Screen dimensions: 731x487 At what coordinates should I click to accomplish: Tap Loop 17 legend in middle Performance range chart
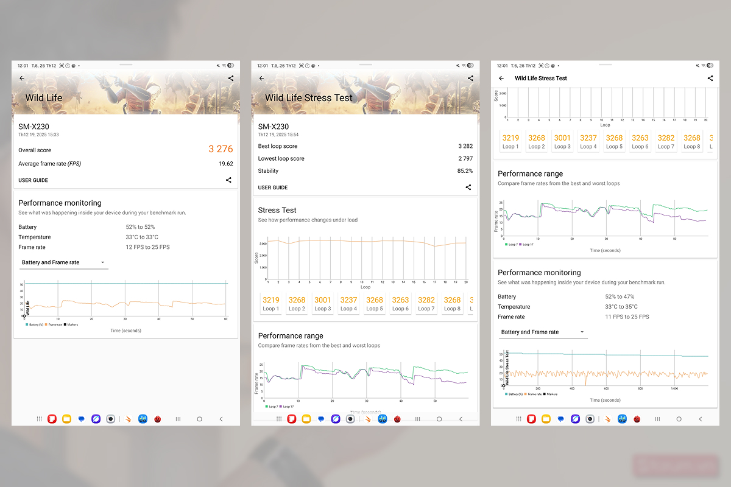coord(287,406)
